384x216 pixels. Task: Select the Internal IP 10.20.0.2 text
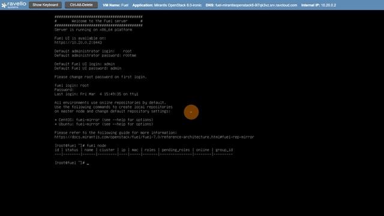click(x=319, y=5)
